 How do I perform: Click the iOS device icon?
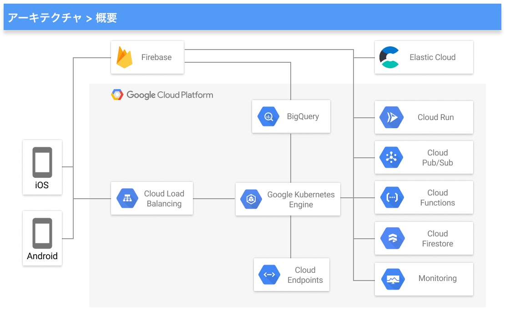pyautogui.click(x=42, y=162)
